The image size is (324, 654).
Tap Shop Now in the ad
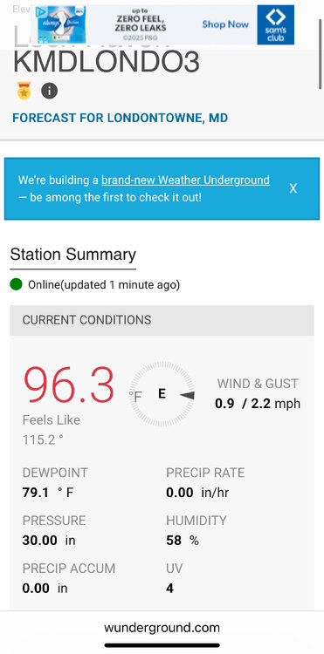point(225,24)
